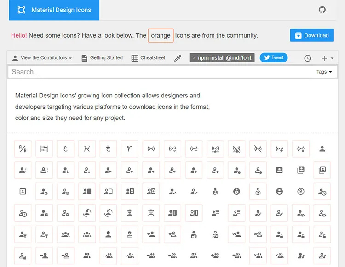Focus the Search icons field
345x267 pixels.
click(161, 72)
